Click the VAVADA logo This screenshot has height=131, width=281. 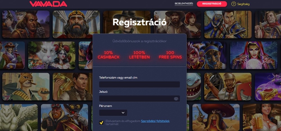point(48,4)
